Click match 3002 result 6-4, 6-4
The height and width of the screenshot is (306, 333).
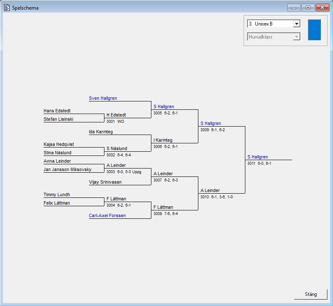(119, 155)
